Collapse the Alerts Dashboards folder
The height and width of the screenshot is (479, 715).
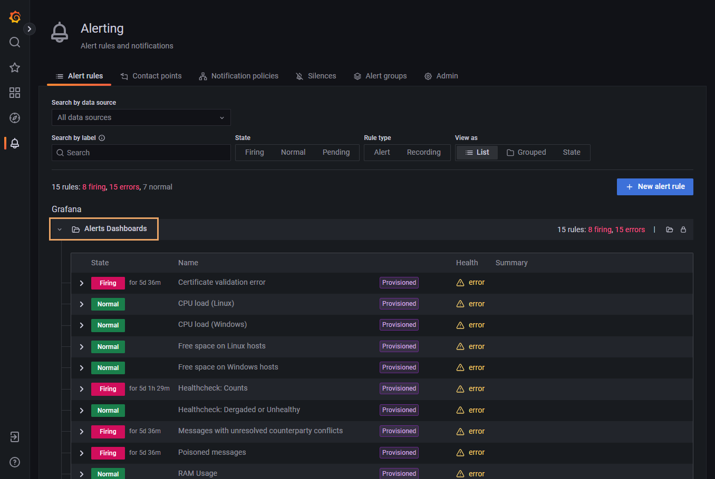(x=60, y=229)
